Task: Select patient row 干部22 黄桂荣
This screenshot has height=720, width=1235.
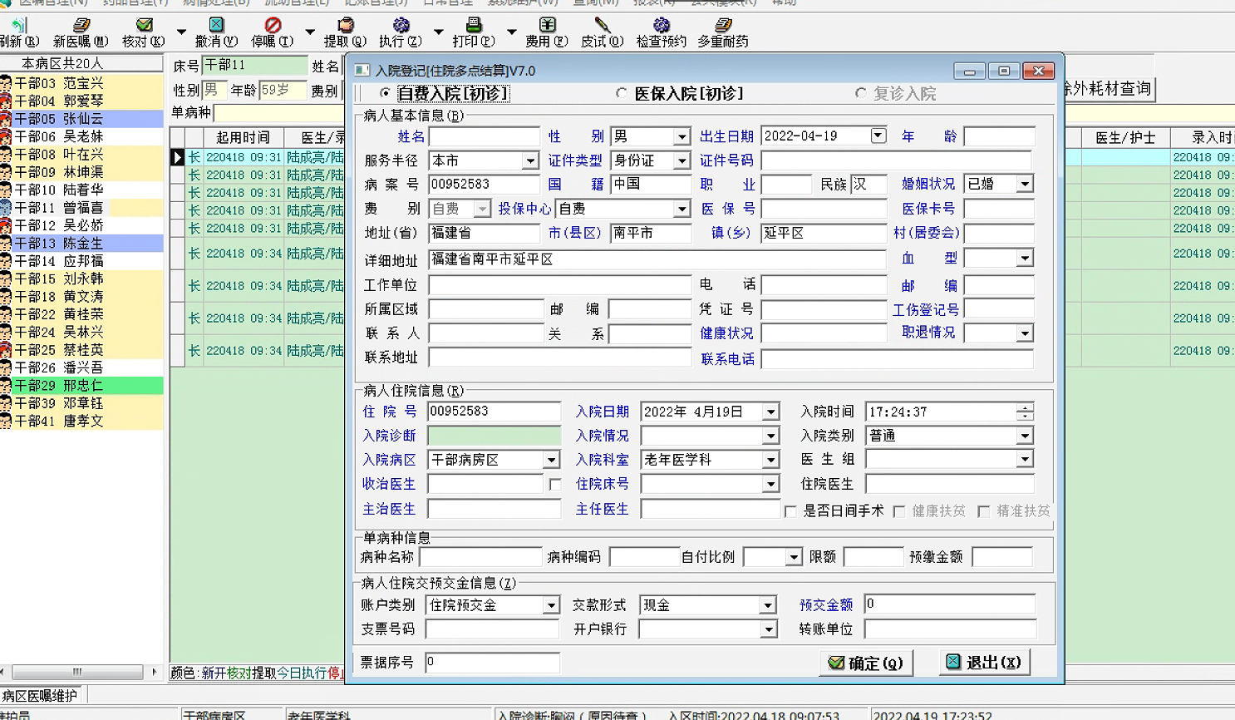Action: [81, 314]
